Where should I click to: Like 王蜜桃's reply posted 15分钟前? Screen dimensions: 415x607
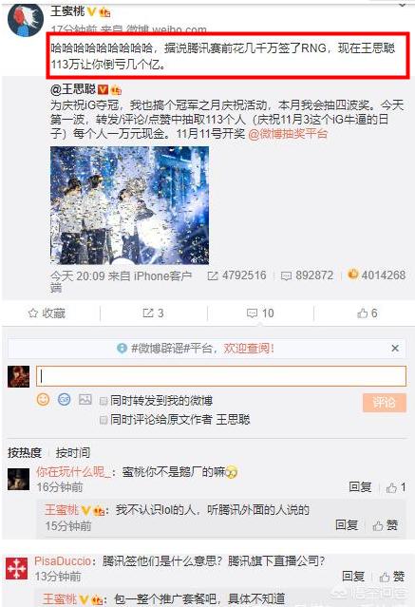(x=386, y=525)
